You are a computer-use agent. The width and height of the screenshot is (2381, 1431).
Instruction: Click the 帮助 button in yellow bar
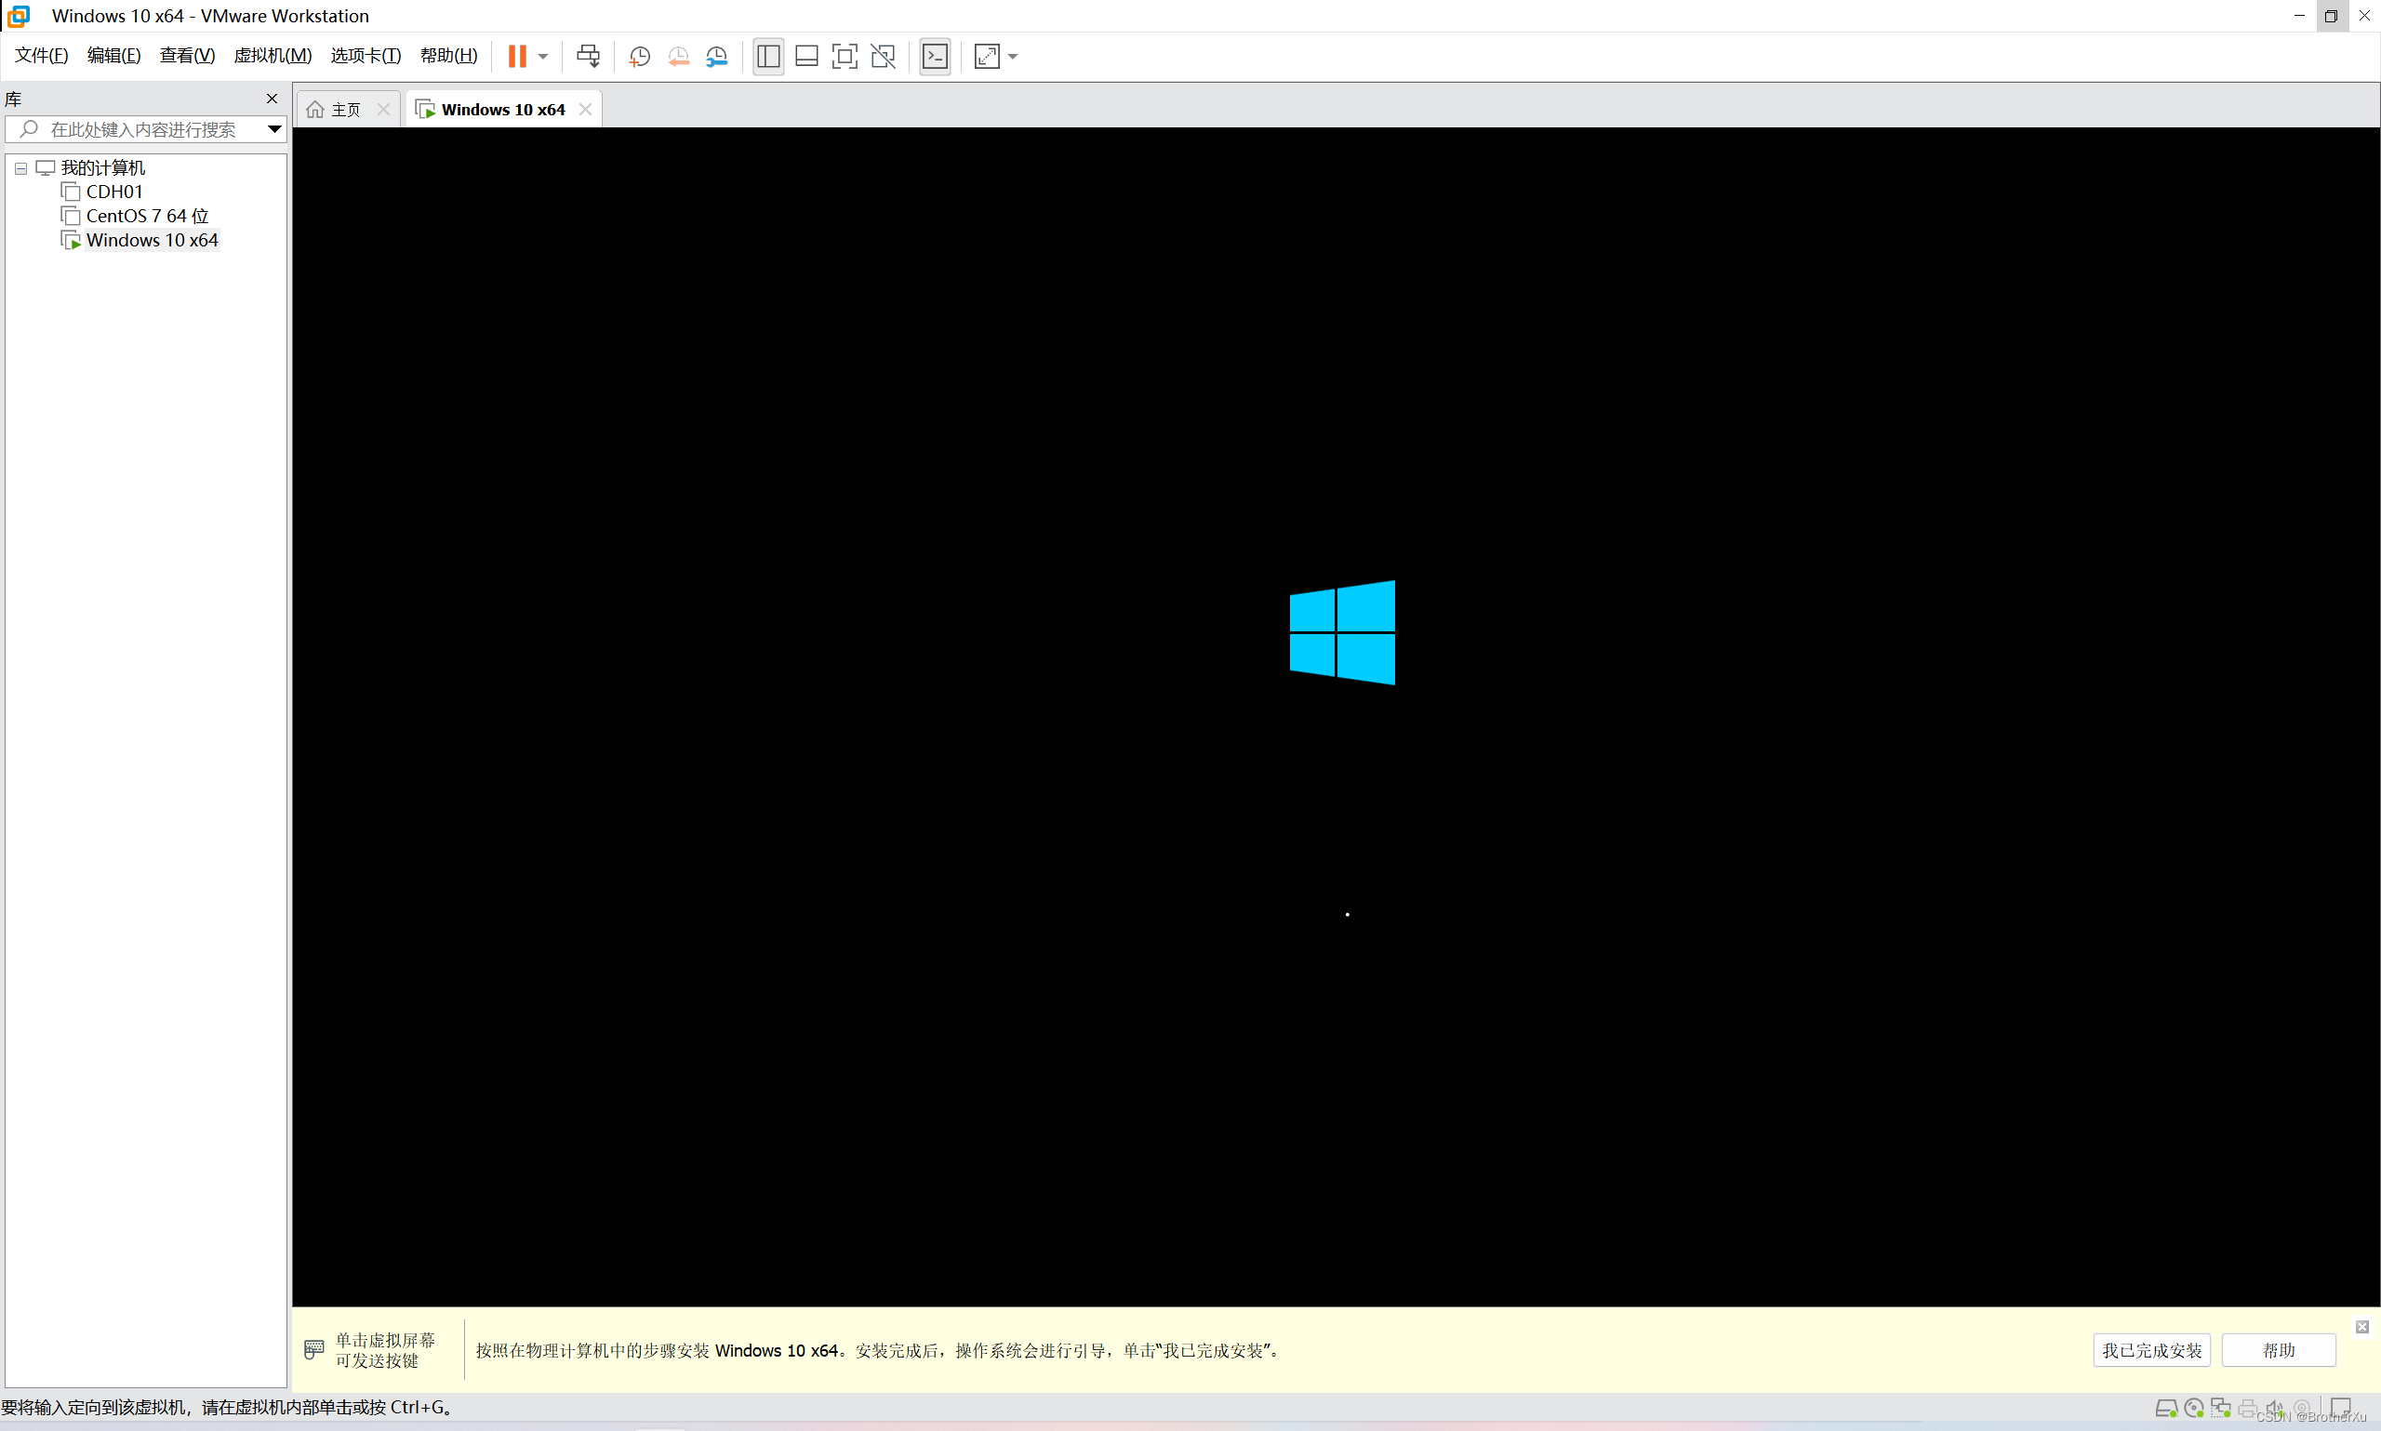(2278, 1350)
